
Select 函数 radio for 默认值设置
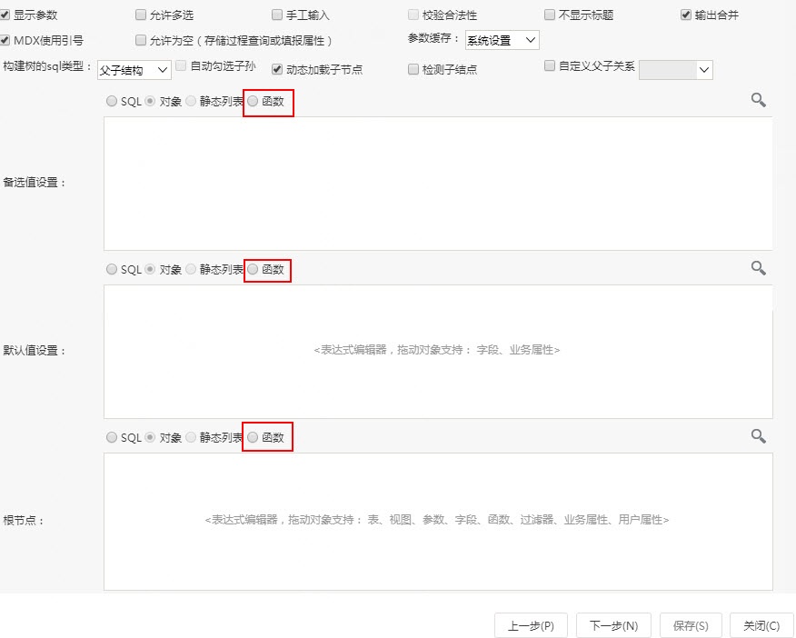tap(253, 269)
